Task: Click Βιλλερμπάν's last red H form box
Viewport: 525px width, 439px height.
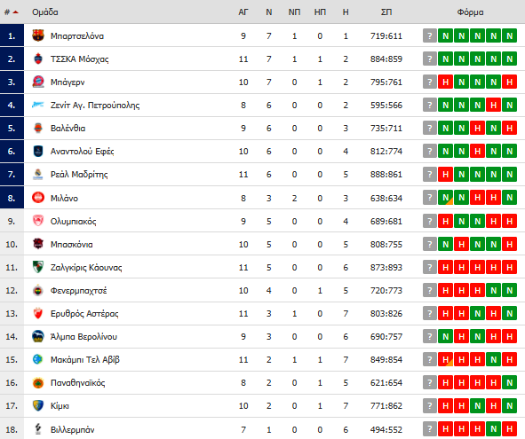Action: (x=509, y=429)
